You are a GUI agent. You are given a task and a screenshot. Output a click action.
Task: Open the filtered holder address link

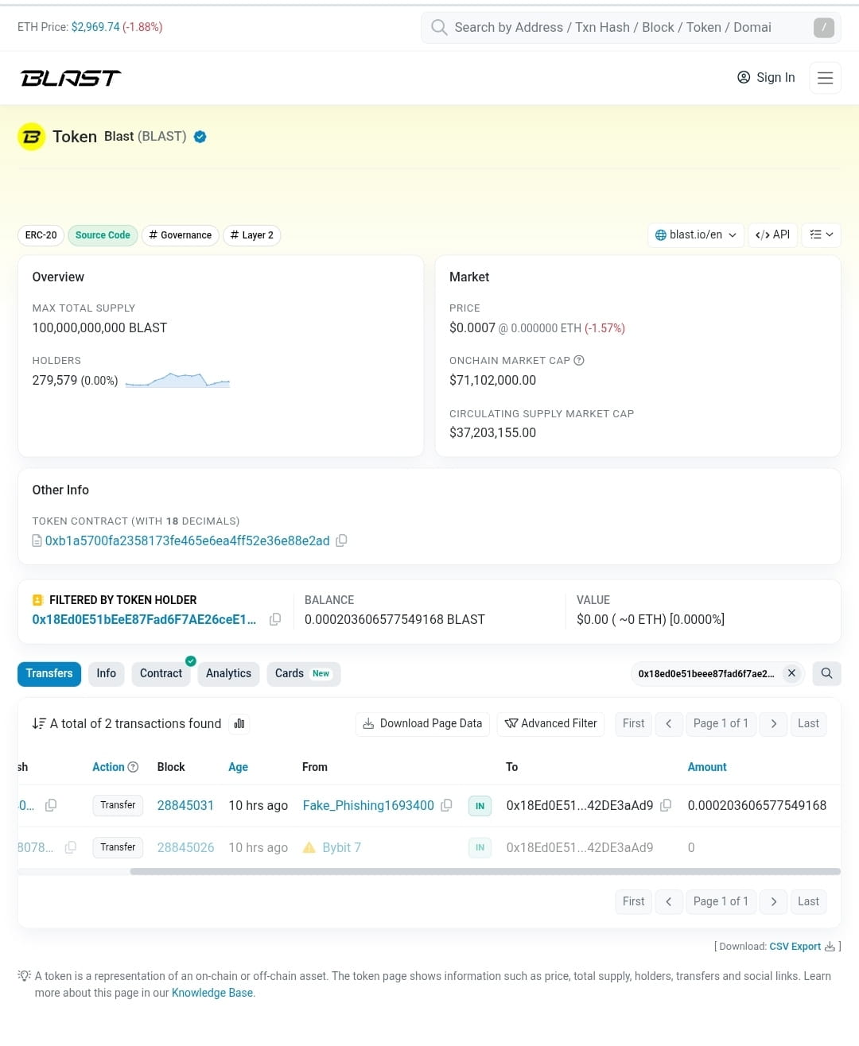pyautogui.click(x=144, y=619)
